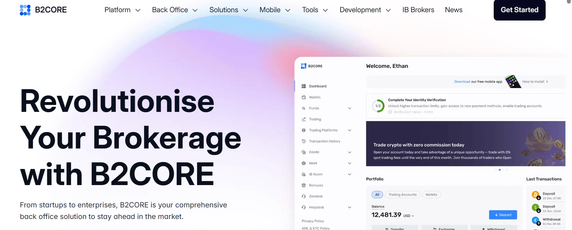Click the Trading chart icon in the sidebar
Screen dimensions: 572x230
click(303, 119)
